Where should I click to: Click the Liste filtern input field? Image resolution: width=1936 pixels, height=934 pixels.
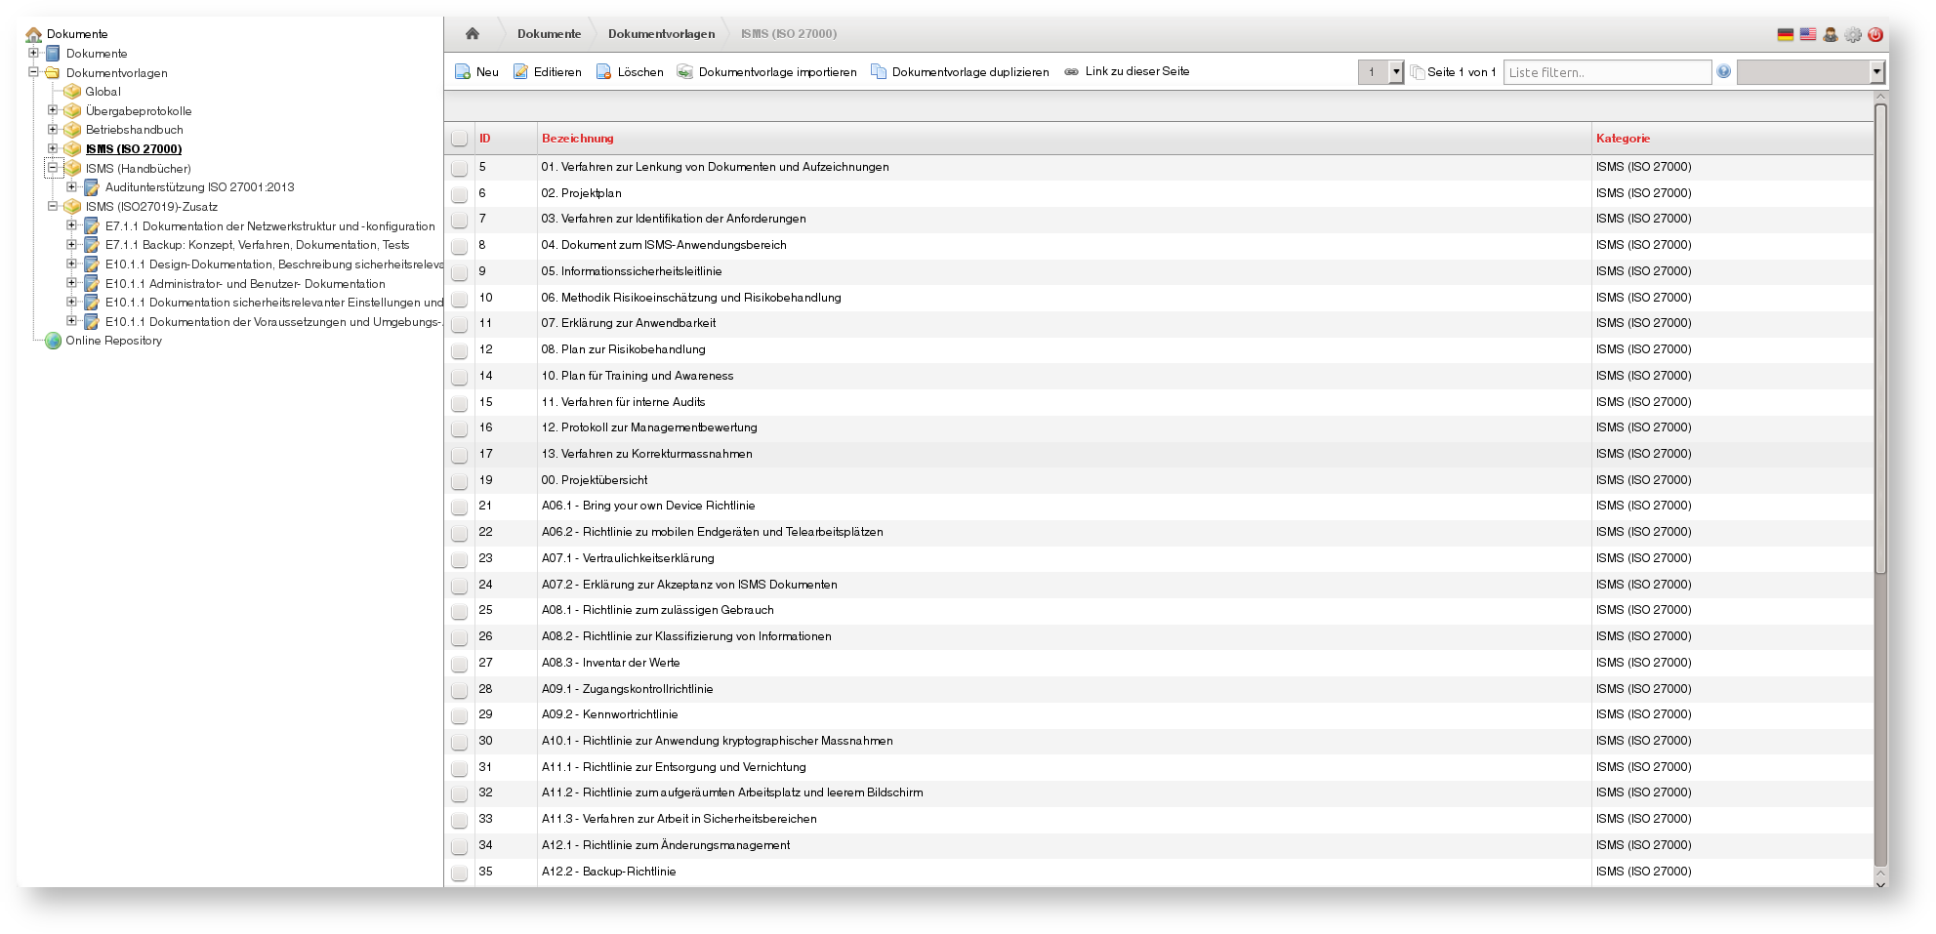coord(1606,72)
